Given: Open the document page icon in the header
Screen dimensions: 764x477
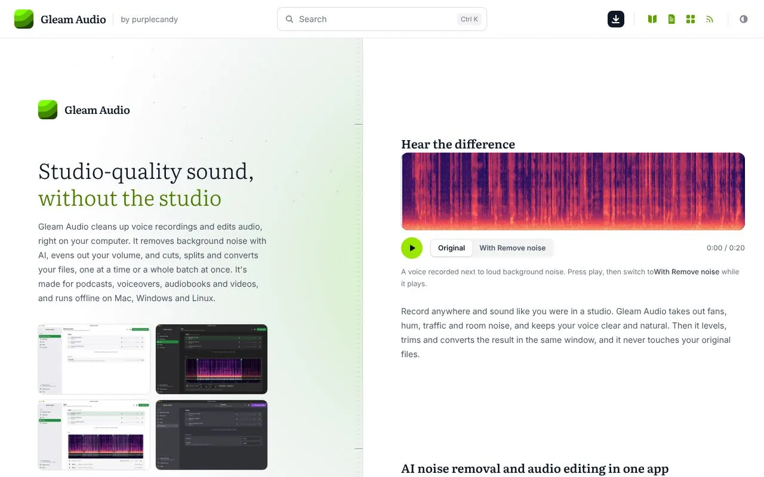Looking at the screenshot, I should (671, 19).
